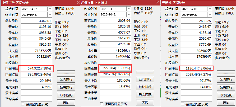This screenshot has height=107, width=236.
Task: Check 保留区间显示线 in 元器件 window
Action: [182, 104]
